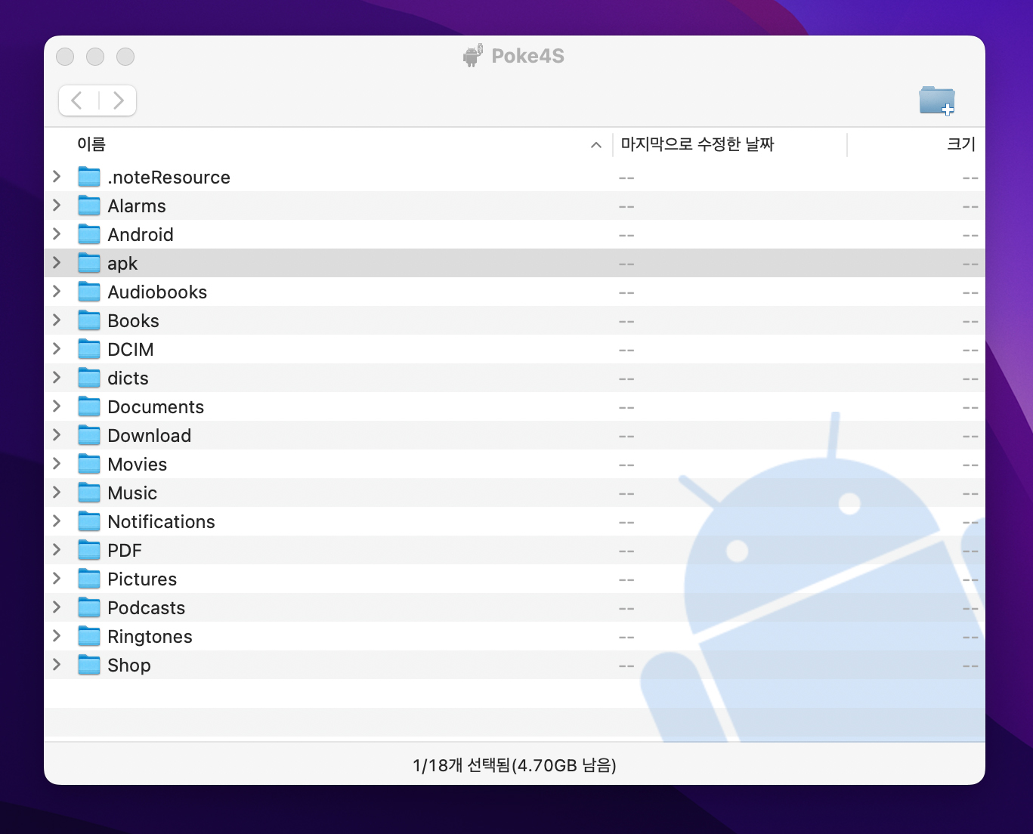
Task: Sort by 마지막으로 수정한 날짜 column header
Action: click(697, 144)
